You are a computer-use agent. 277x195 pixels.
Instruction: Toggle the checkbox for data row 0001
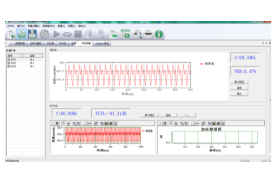pyautogui.click(x=9, y=60)
